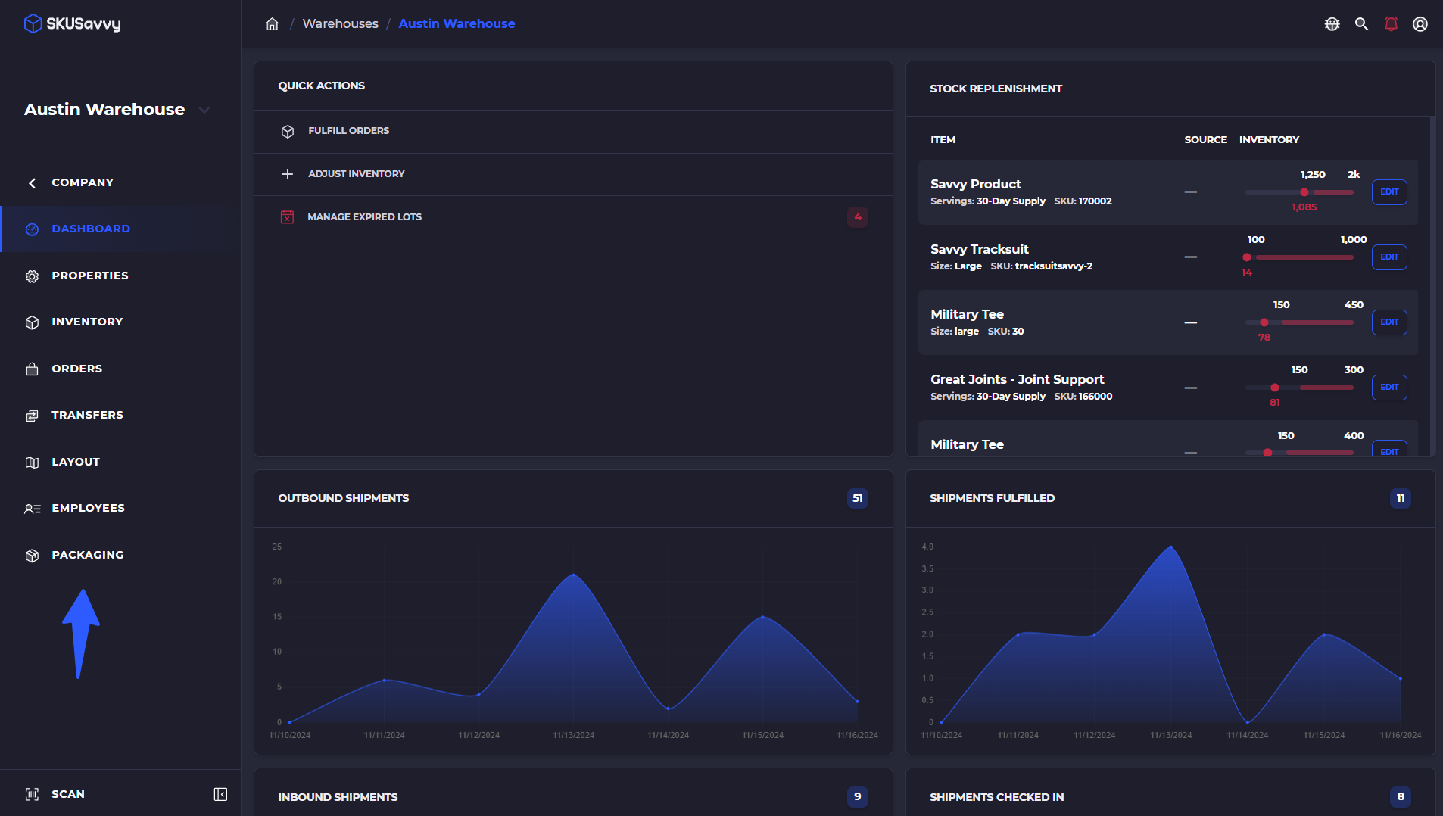Click the Outbound Shipments panel title
Image resolution: width=1443 pixels, height=816 pixels.
pyautogui.click(x=344, y=498)
